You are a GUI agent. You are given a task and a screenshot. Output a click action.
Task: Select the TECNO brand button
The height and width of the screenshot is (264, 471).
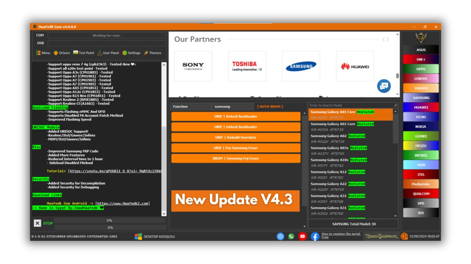421,117
